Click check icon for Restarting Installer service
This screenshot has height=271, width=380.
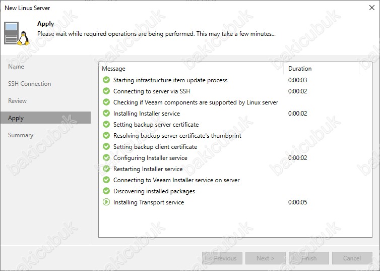(x=106, y=169)
